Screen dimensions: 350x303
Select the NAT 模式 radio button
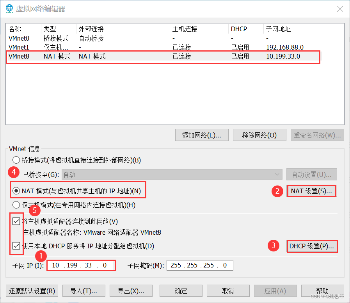[x=16, y=191]
